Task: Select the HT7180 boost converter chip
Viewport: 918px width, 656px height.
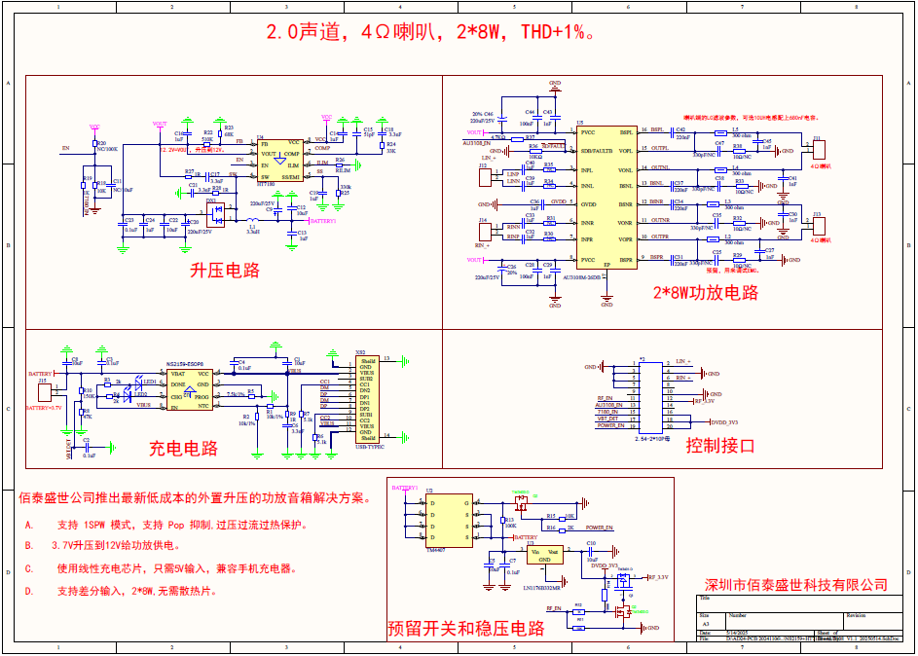Action: [x=279, y=160]
